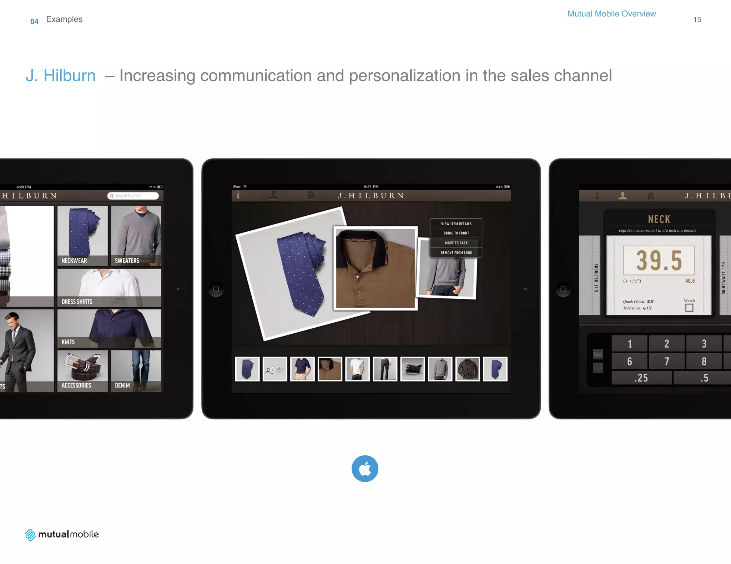Tap the 39.5 neck measurement field
Viewport: 731px width, 564px height.
pyautogui.click(x=659, y=260)
